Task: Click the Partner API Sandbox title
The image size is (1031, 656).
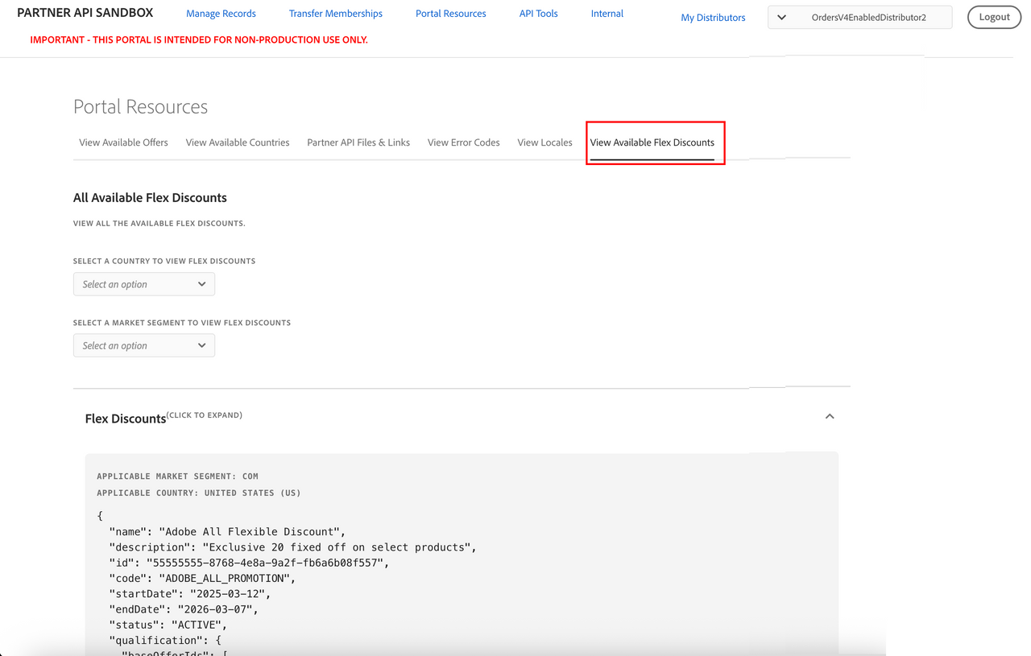Action: click(x=85, y=13)
